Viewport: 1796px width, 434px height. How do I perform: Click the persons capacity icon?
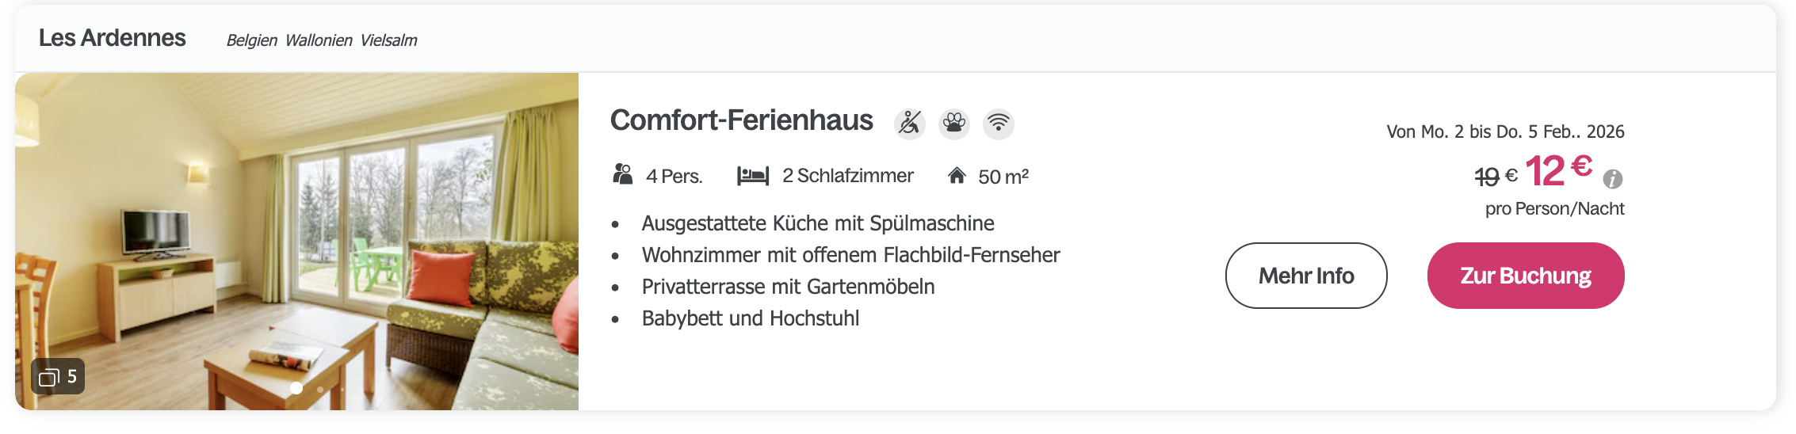click(x=623, y=175)
